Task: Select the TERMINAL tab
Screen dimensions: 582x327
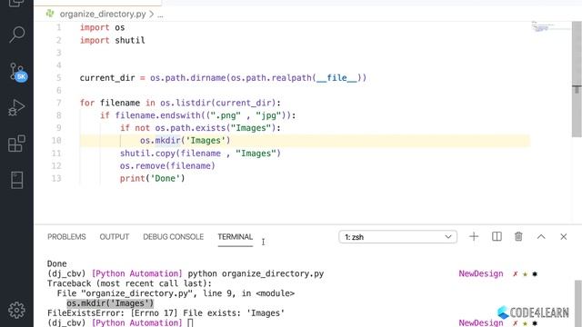Action: click(236, 237)
